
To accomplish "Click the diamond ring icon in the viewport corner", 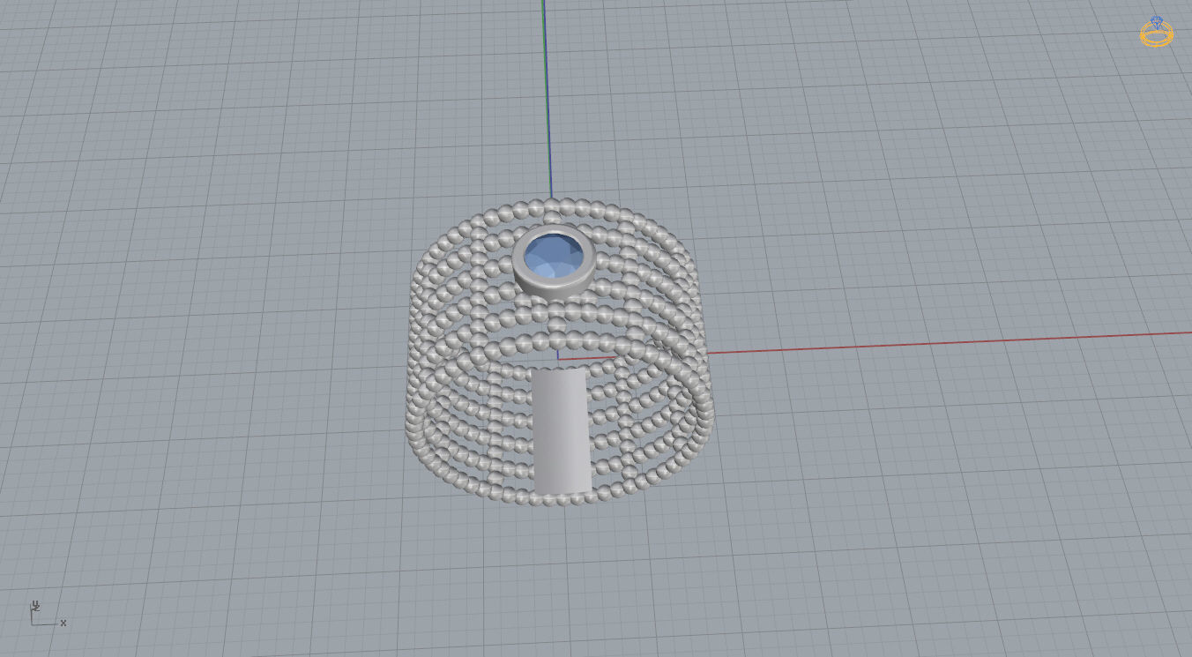I will 1156,32.
